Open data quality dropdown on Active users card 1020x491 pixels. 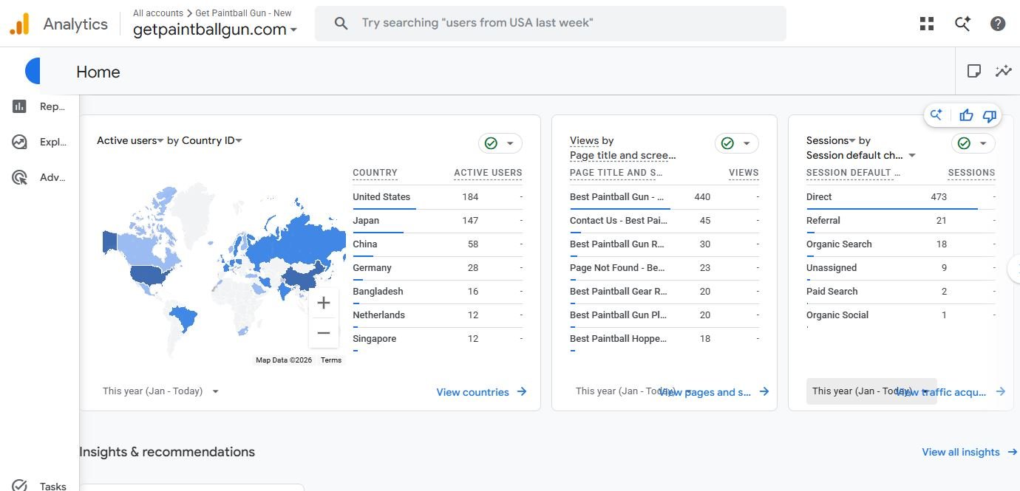(x=500, y=143)
